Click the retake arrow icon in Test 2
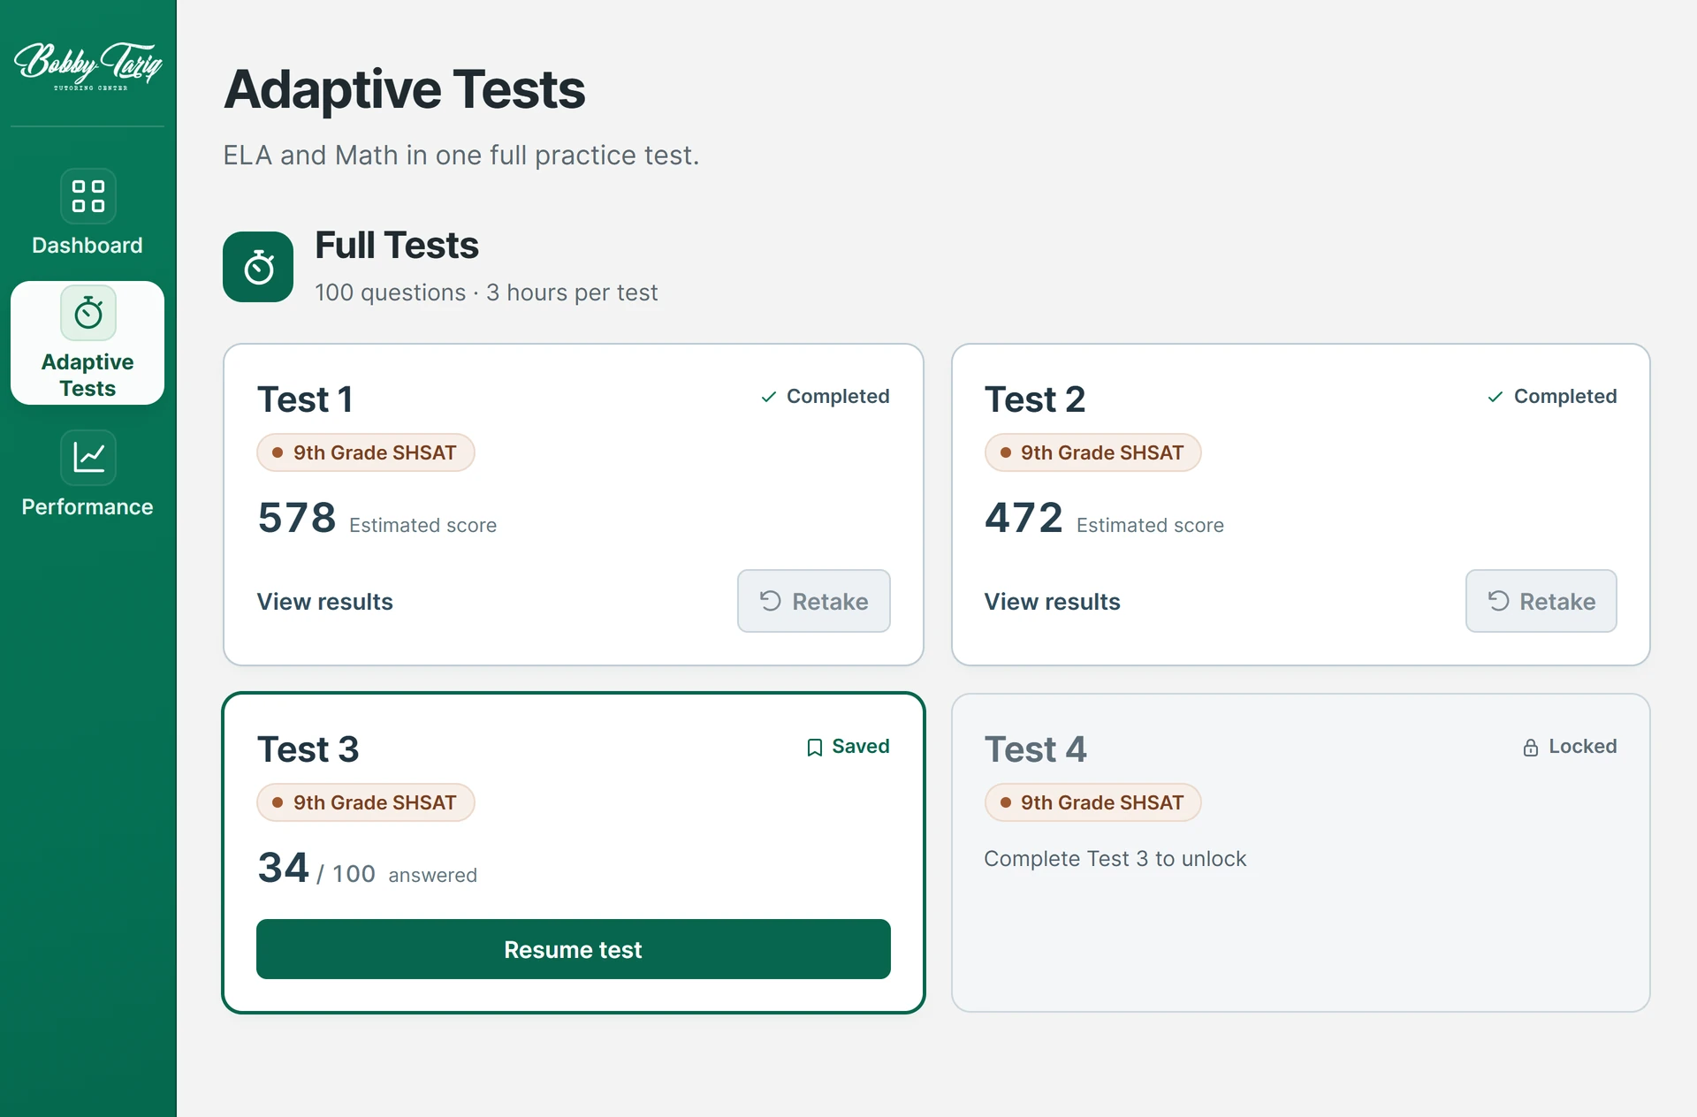 point(1498,601)
